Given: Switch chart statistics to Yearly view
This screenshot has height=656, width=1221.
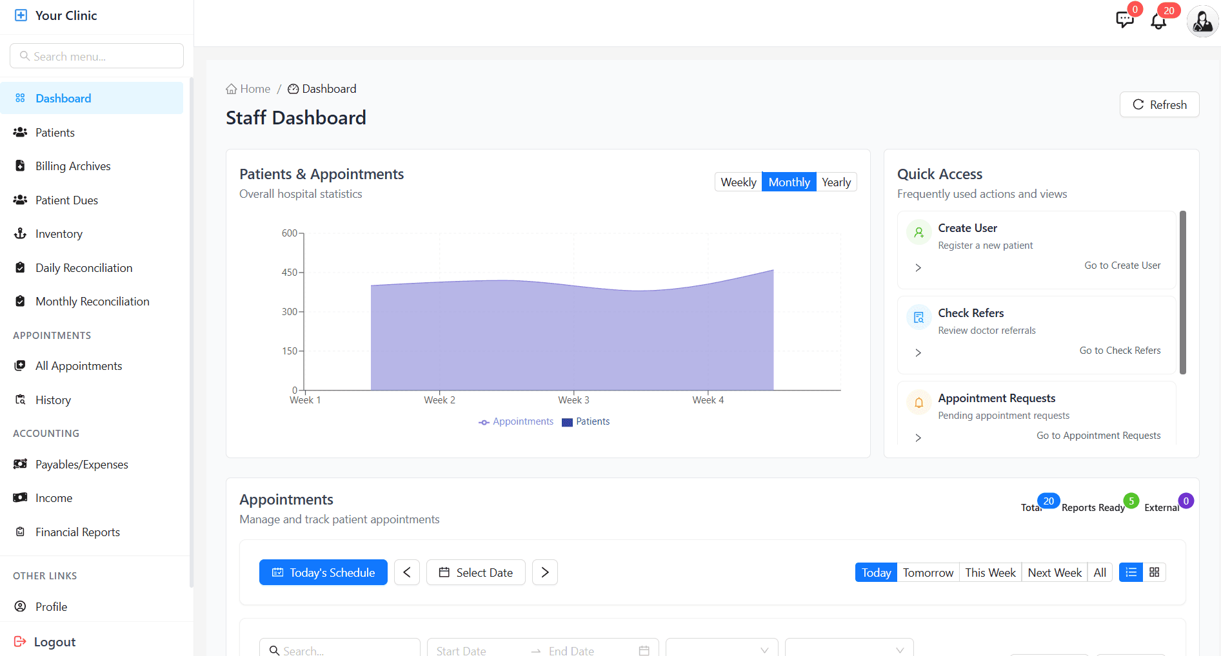Looking at the screenshot, I should point(836,182).
